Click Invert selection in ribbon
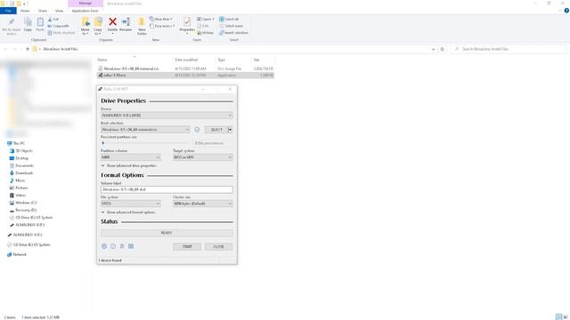This screenshot has height=320, width=570. click(x=233, y=33)
